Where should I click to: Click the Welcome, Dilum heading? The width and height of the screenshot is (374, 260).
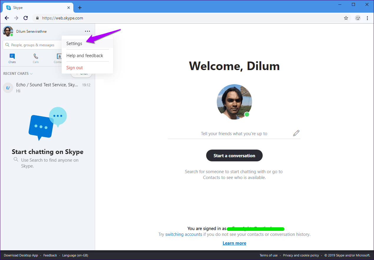click(234, 66)
